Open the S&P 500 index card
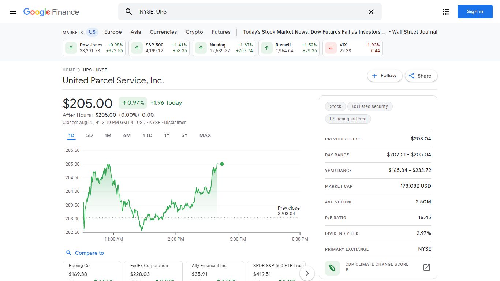This screenshot has width=500, height=281. click(x=159, y=48)
